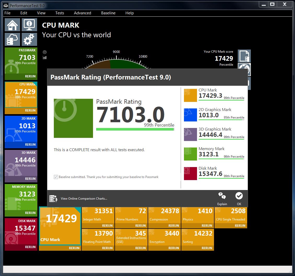The image size is (295, 276).
Task: Click the Explain question-mark icon
Action: click(x=222, y=195)
